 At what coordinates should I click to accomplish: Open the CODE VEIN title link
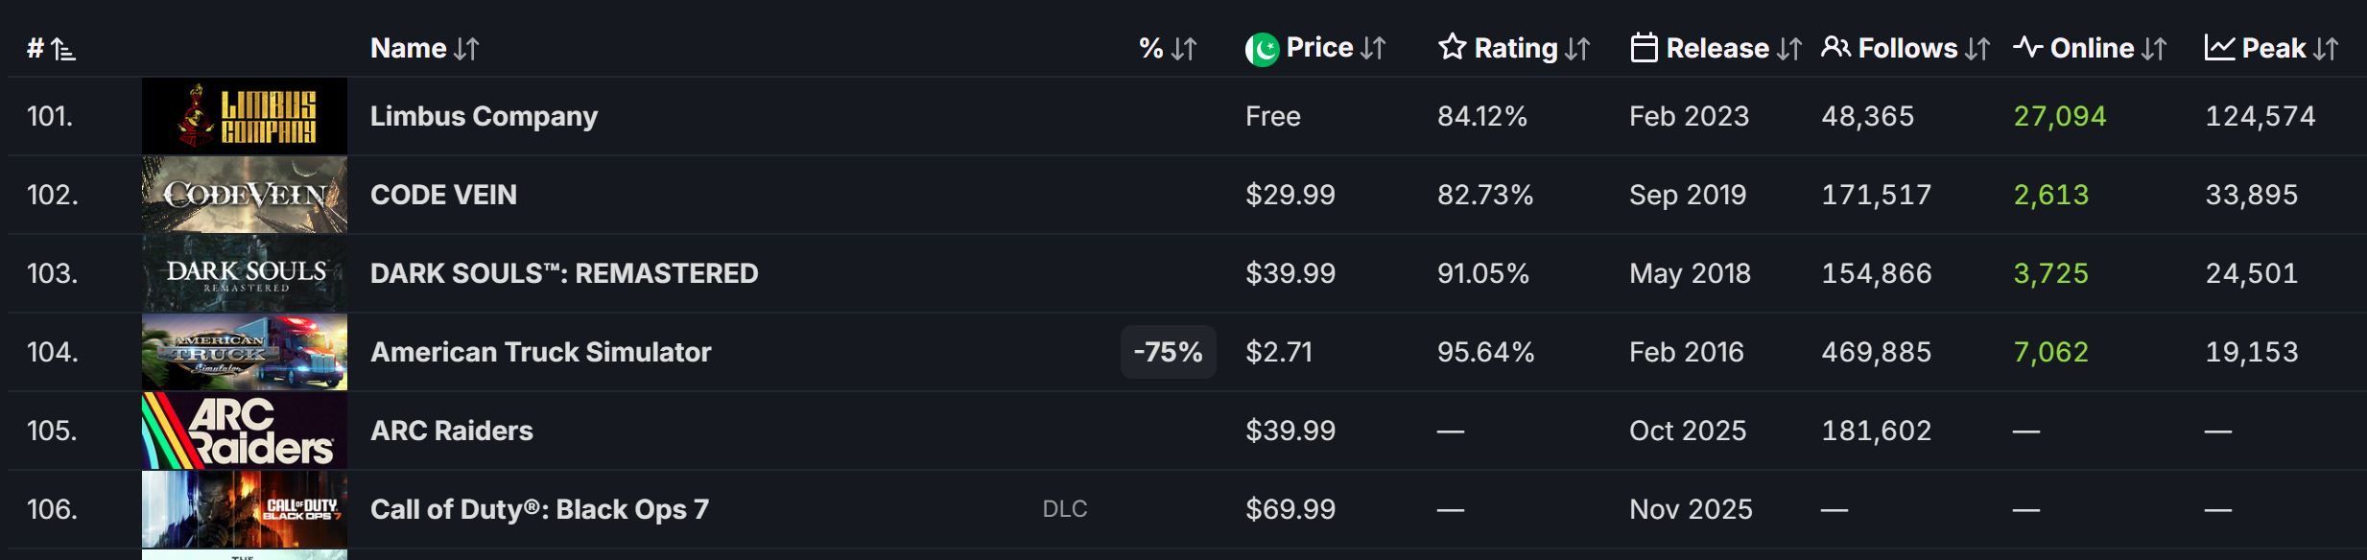point(443,195)
